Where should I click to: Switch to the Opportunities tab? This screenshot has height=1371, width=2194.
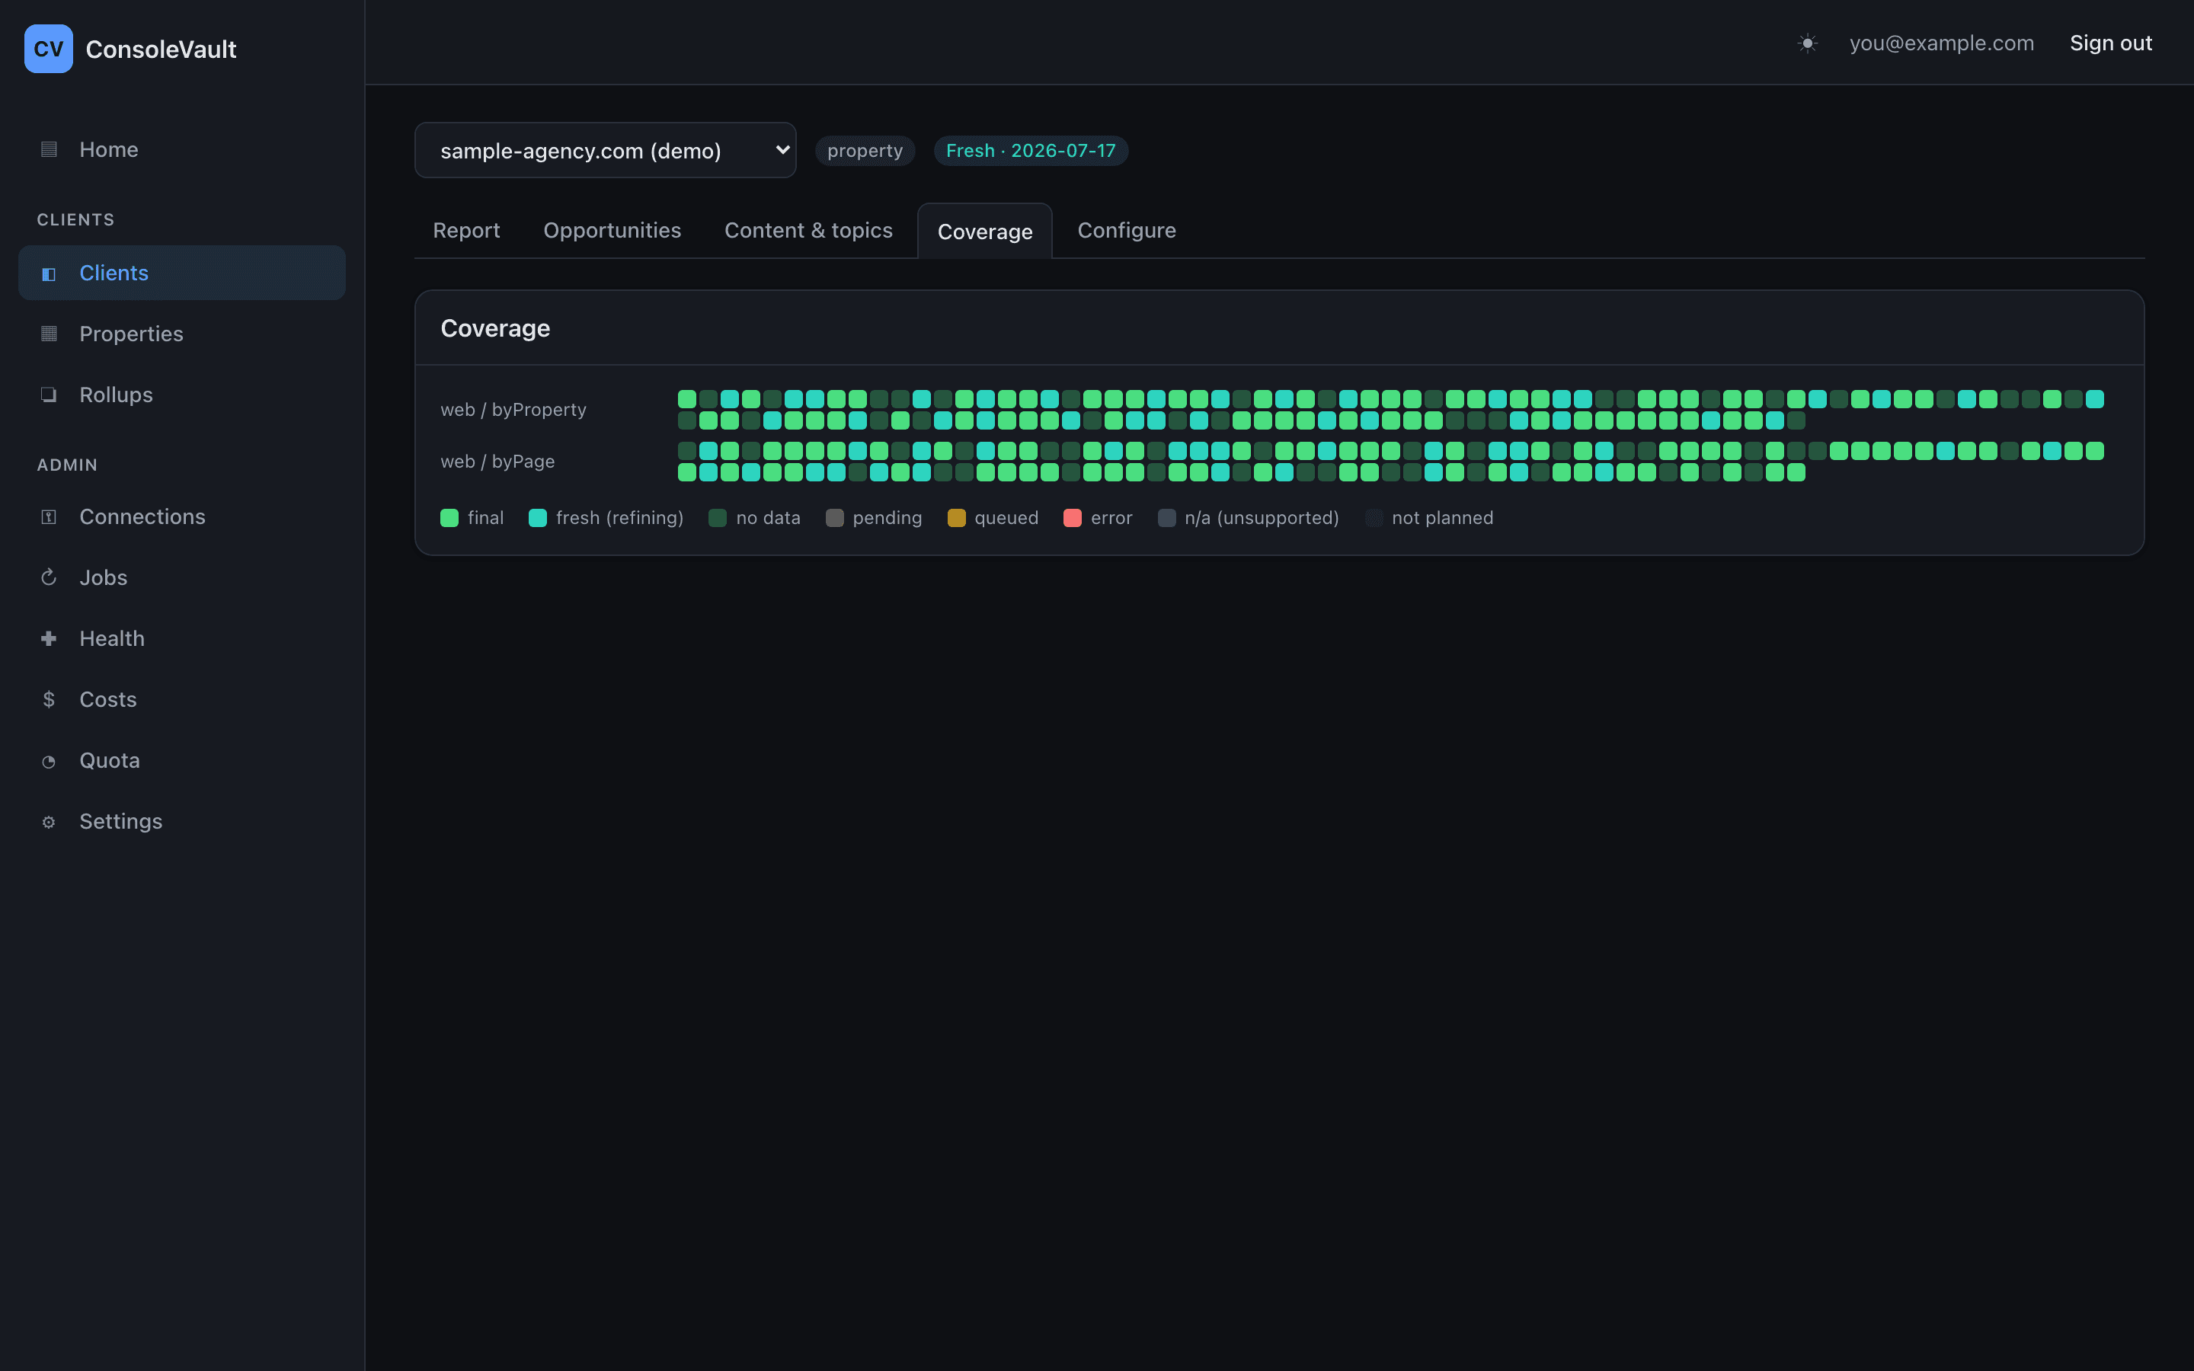pos(612,230)
